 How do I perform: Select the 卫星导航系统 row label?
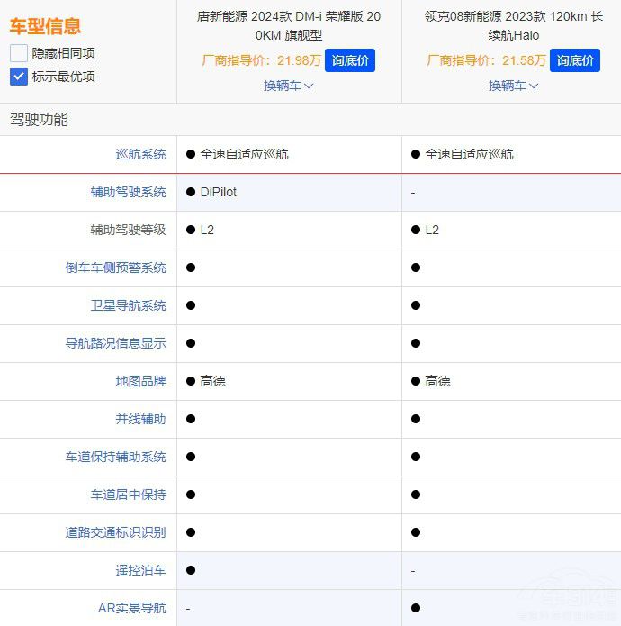[128, 305]
